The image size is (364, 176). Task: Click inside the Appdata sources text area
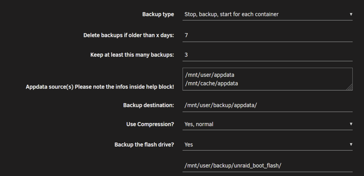click(268, 79)
